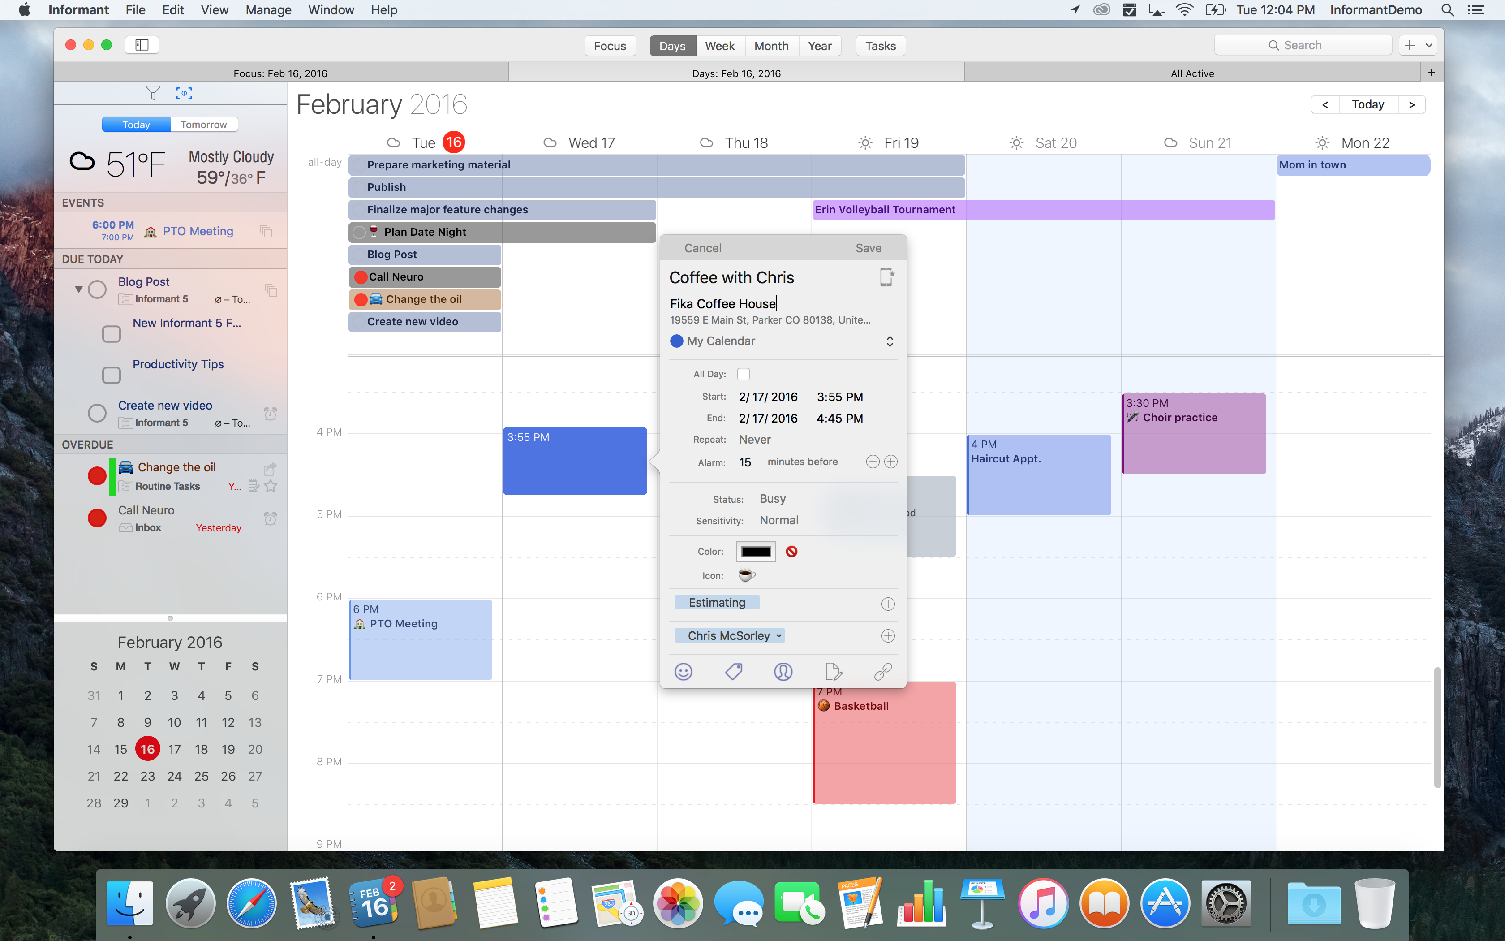This screenshot has height=941, width=1505.
Task: Open the My Calendar selector
Action: click(890, 341)
